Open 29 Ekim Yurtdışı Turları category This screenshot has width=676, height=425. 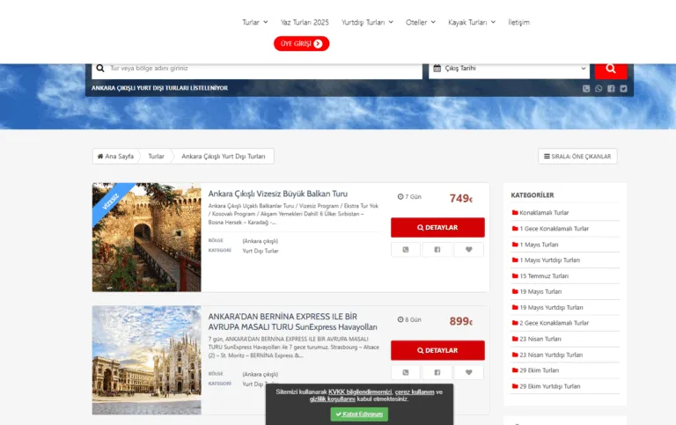pyautogui.click(x=549, y=386)
